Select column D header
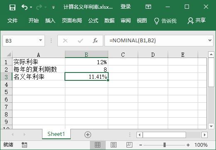The image size is (216, 150). coord(153,55)
